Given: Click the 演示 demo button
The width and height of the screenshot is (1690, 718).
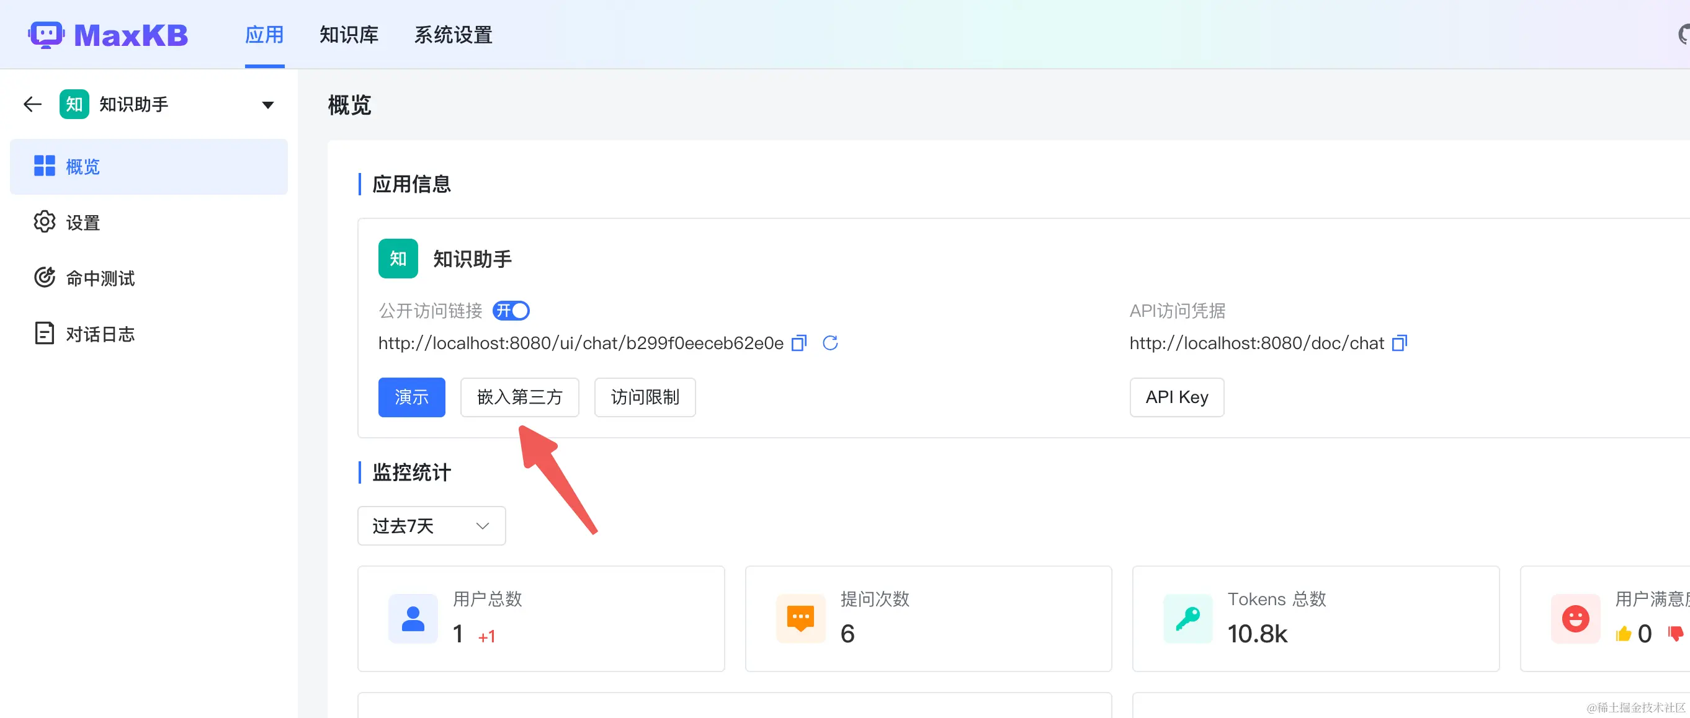Looking at the screenshot, I should (x=411, y=397).
